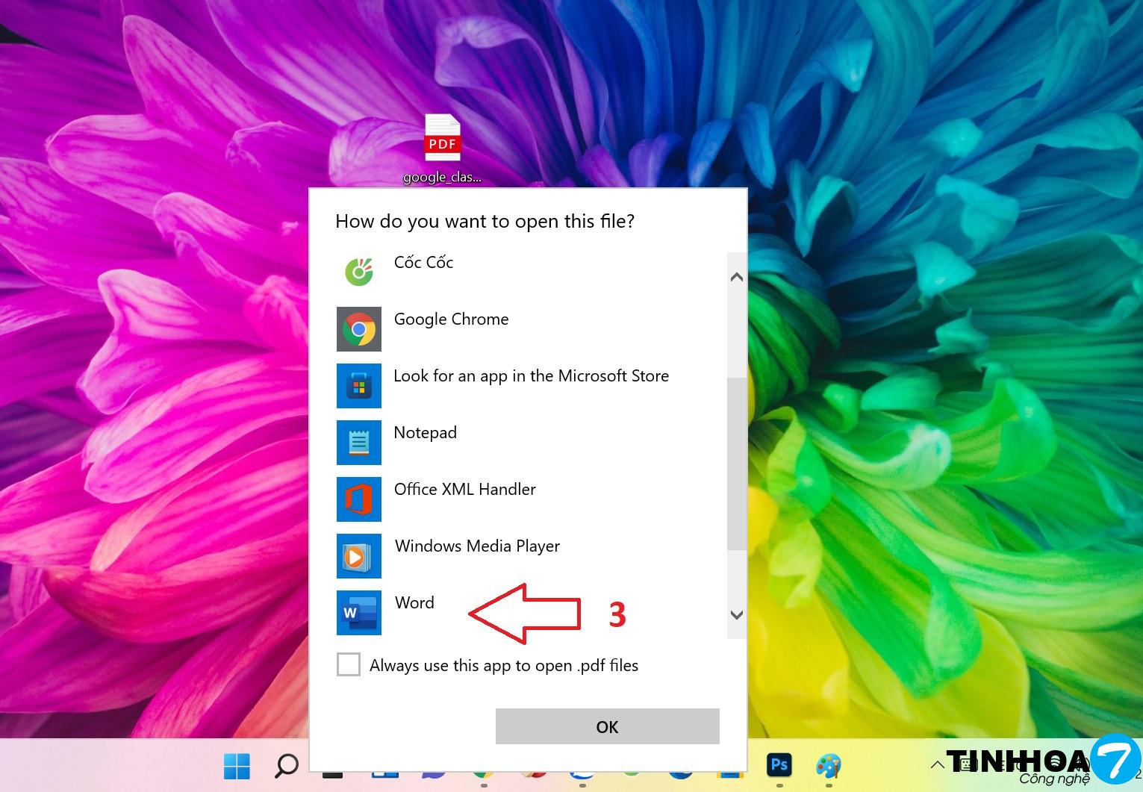Open the Windows Start menu
Viewport: 1143px width, 792px height.
coord(237,766)
